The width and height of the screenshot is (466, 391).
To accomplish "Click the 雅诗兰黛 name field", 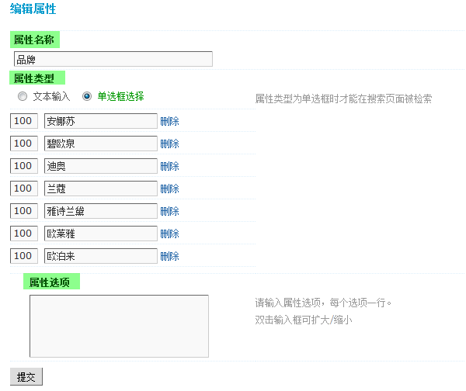I will (101, 211).
